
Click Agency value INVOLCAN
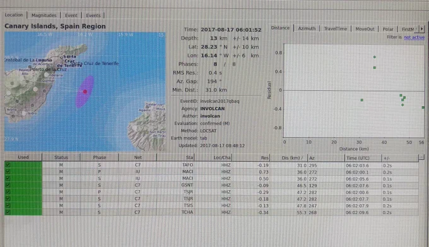[213, 109]
